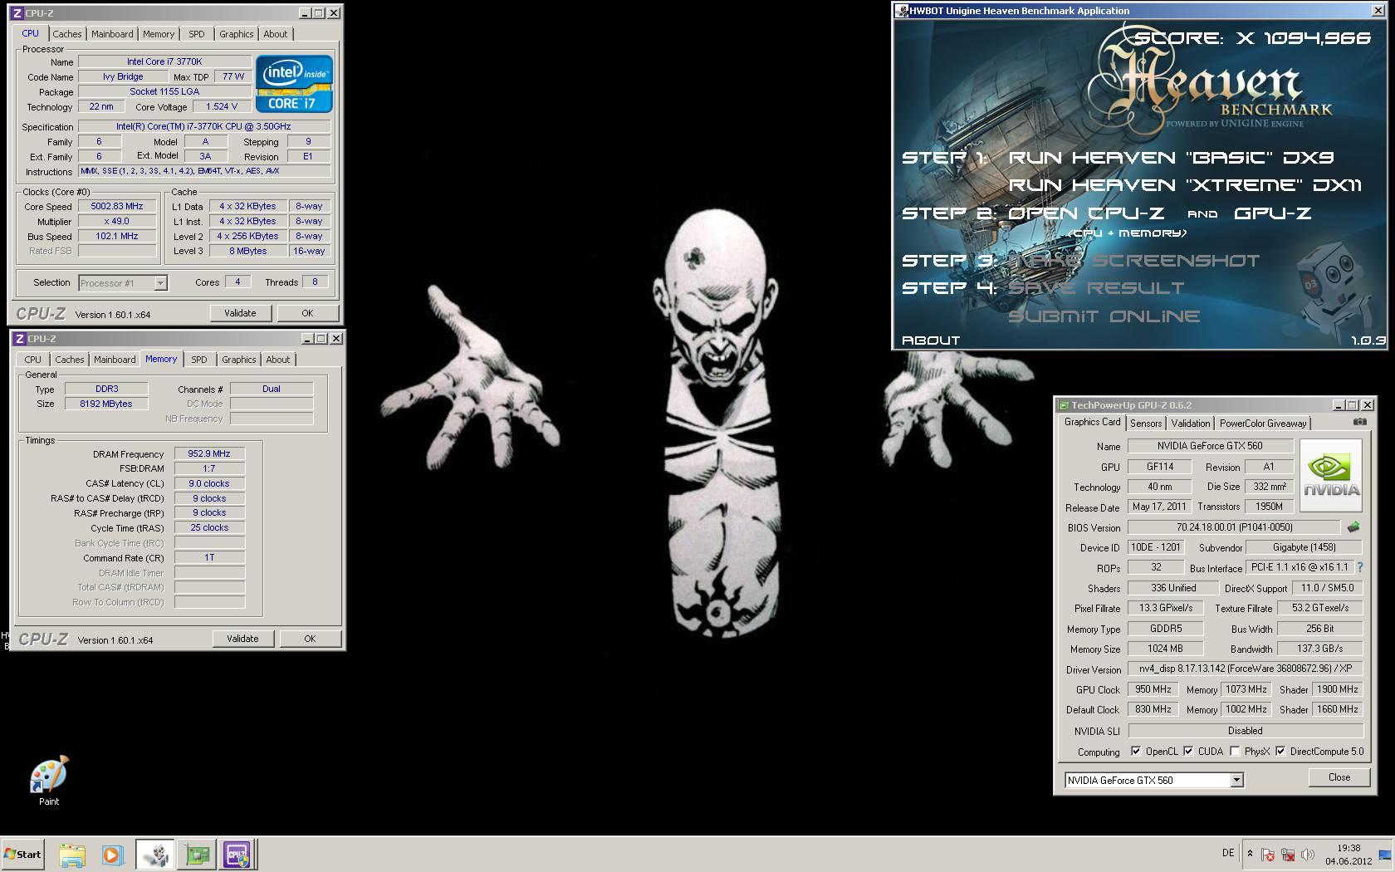Open the Action Center flag tray icon

(1268, 855)
